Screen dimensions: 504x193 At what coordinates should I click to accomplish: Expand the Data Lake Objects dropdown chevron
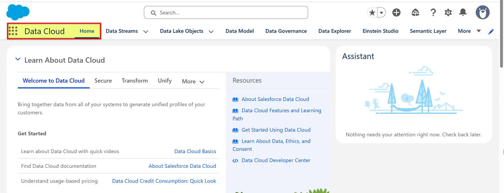211,31
